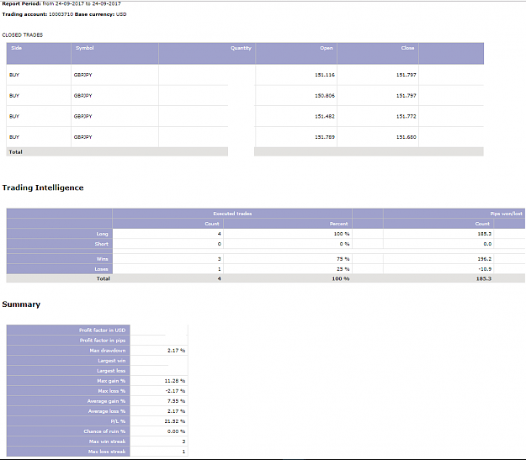Click the Loses row percent value

click(x=343, y=269)
